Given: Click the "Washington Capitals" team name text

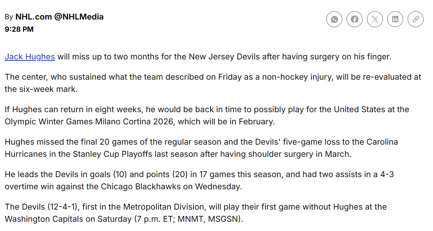Looking at the screenshot, I should pyautogui.click(x=44, y=219).
